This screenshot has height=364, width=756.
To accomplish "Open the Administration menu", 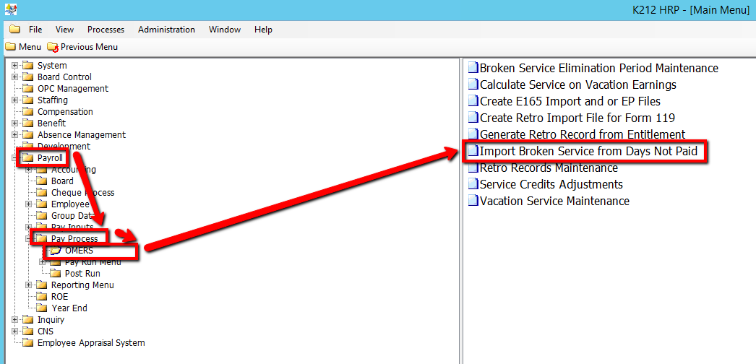I will click(166, 30).
